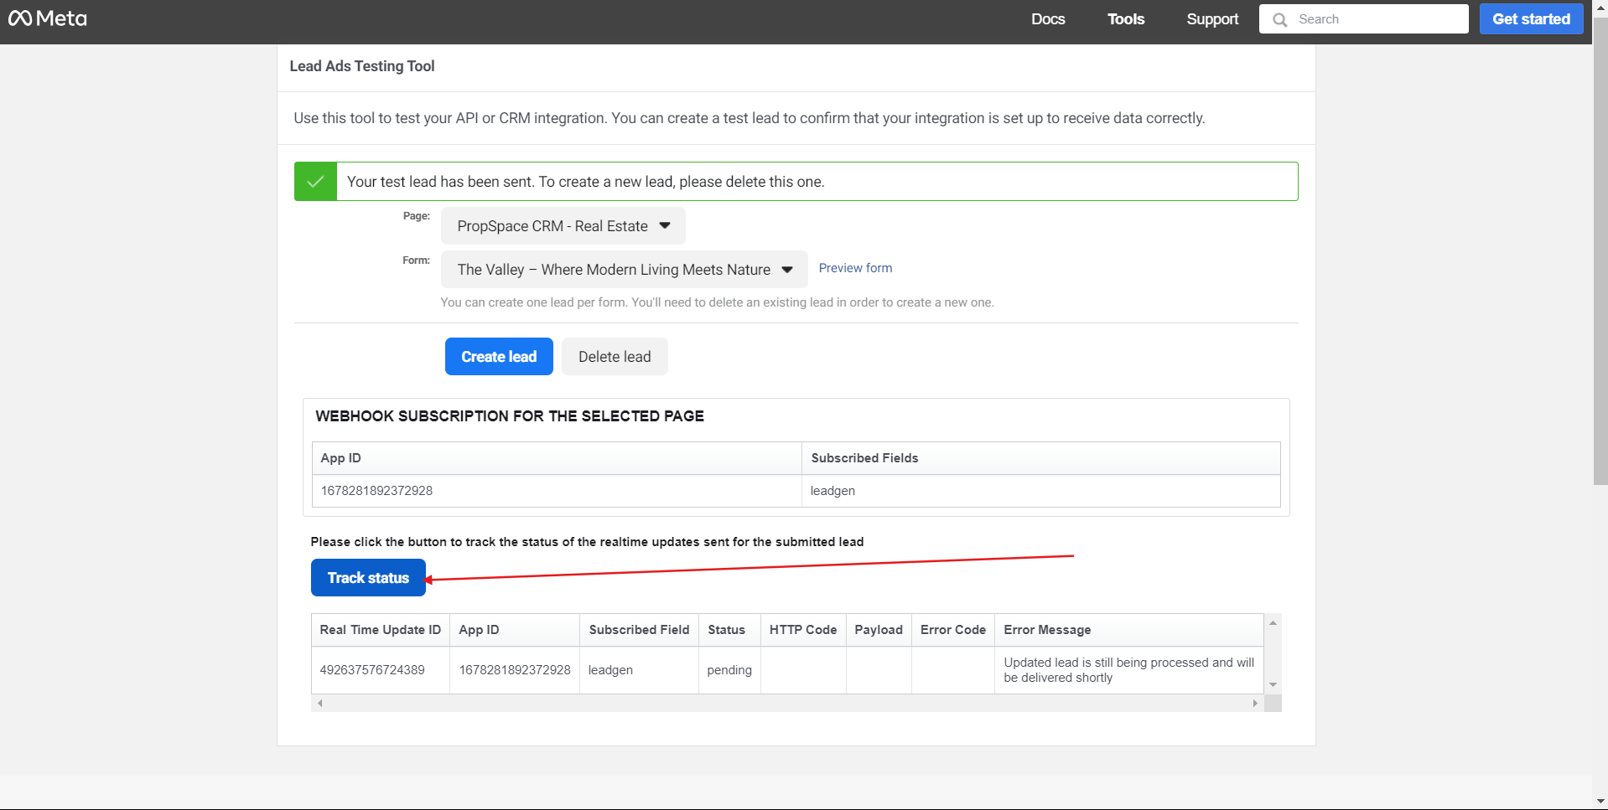Click status table scroll-up arrow
Viewport: 1608px width, 810px height.
pyautogui.click(x=1273, y=622)
